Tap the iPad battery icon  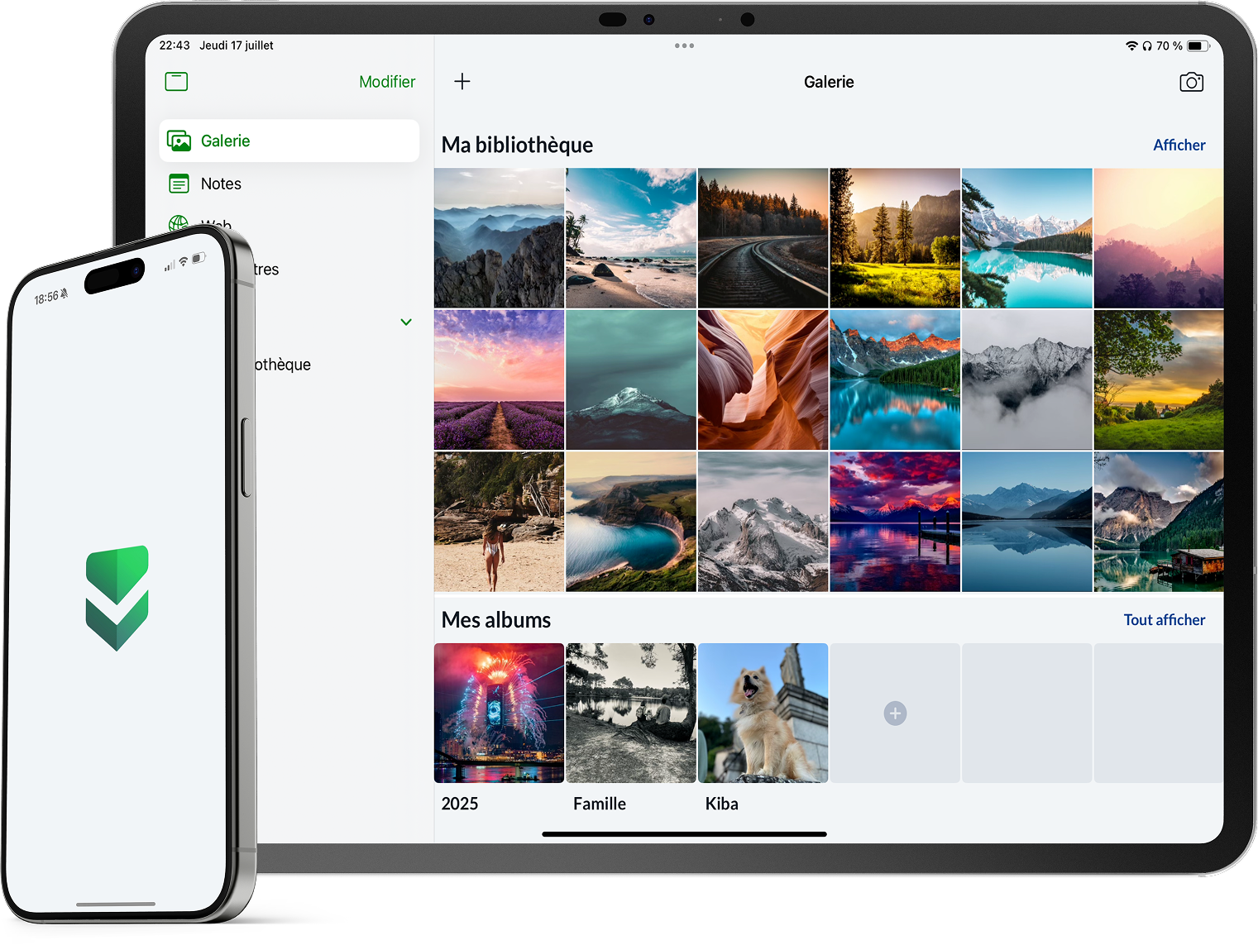1198,46
